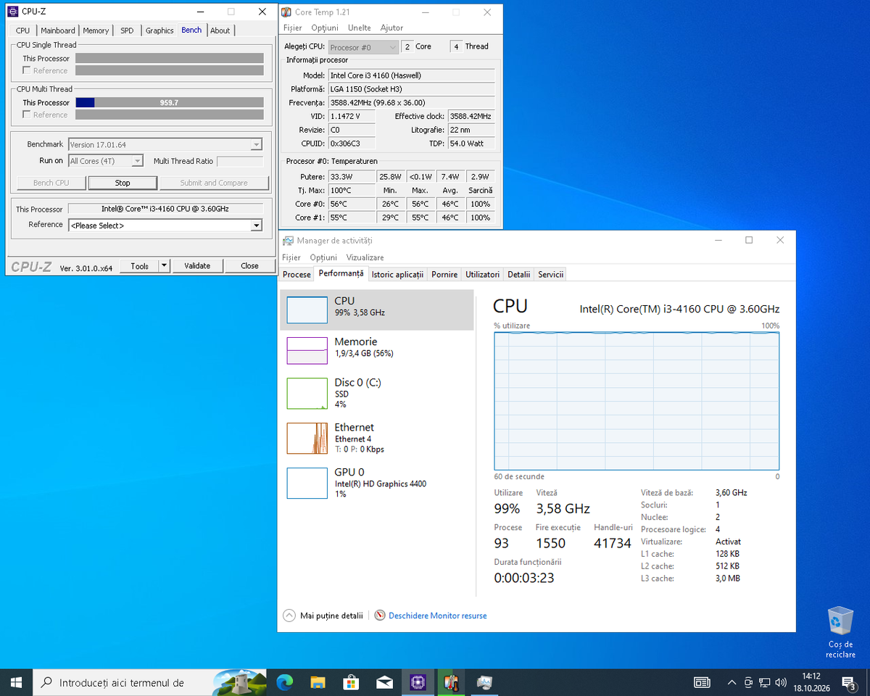This screenshot has height=696, width=870.
Task: Select CPU item in performance sidebar
Action: 376,310
